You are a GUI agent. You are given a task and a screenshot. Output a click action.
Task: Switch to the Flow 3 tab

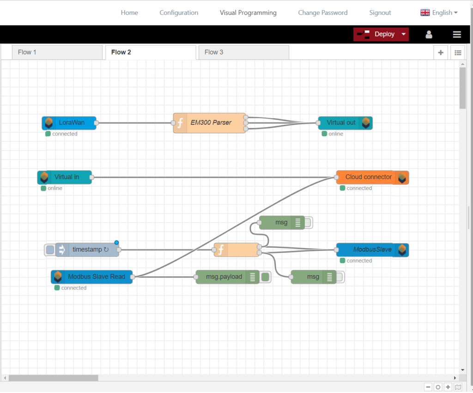tap(244, 53)
